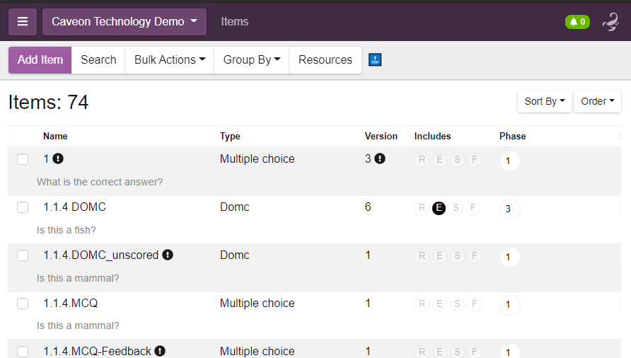Click the Phase column header

click(512, 136)
